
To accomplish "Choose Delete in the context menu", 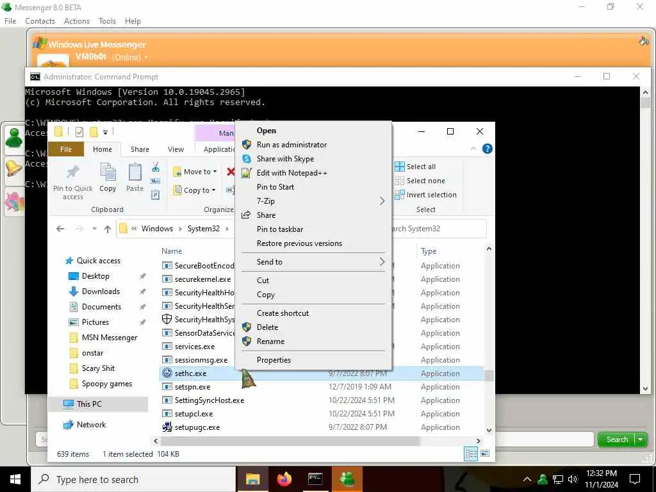I will [313, 327].
